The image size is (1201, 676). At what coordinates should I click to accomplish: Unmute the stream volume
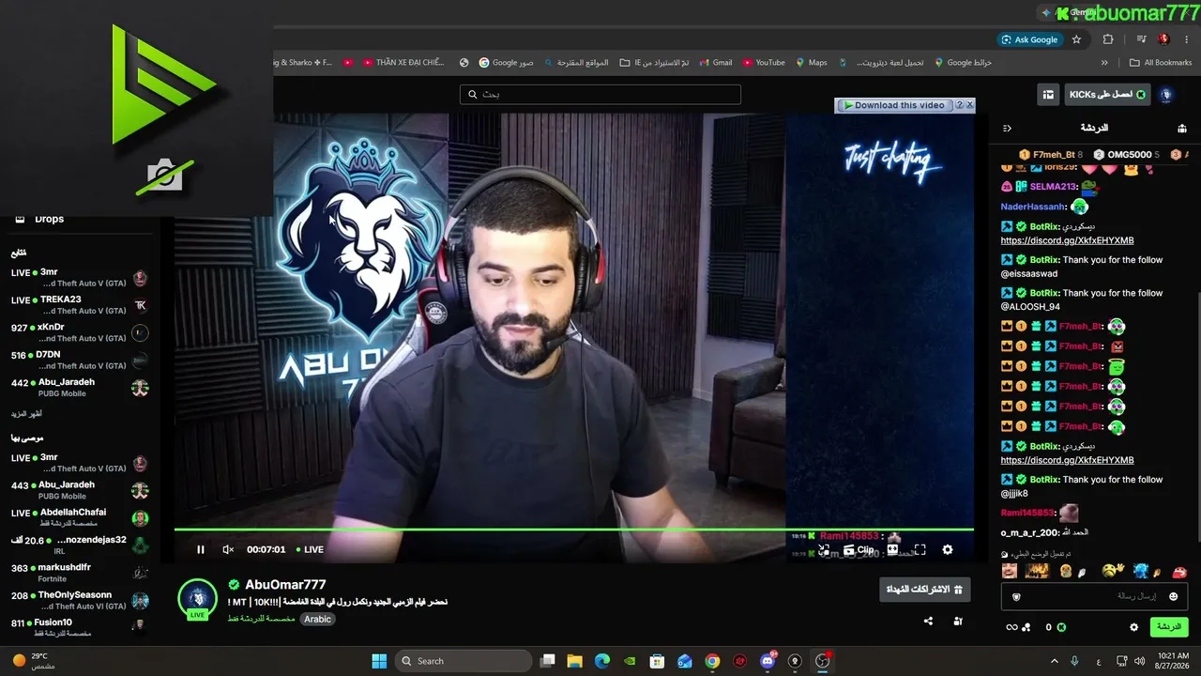tap(228, 549)
